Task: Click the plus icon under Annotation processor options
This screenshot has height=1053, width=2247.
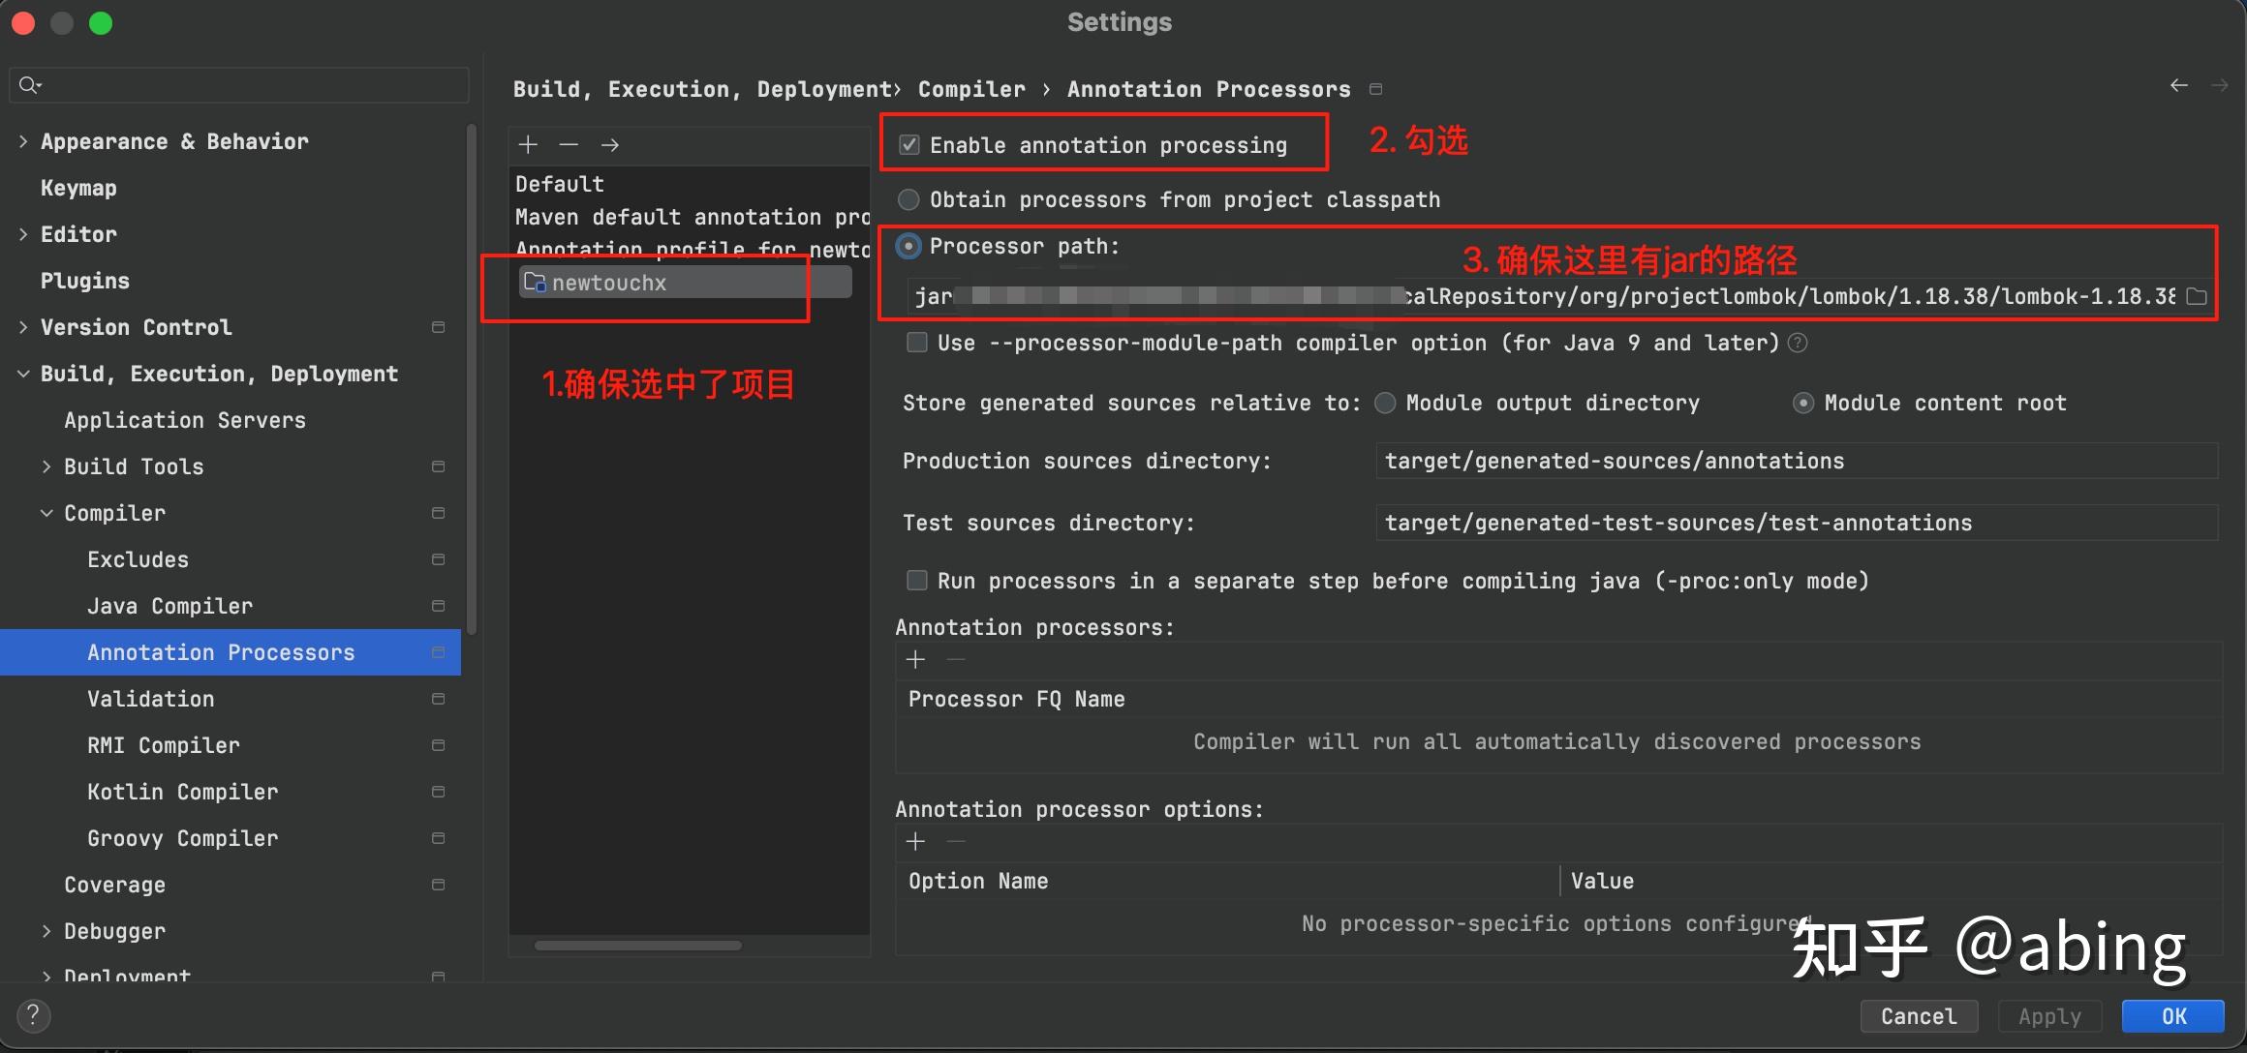Action: 915,842
